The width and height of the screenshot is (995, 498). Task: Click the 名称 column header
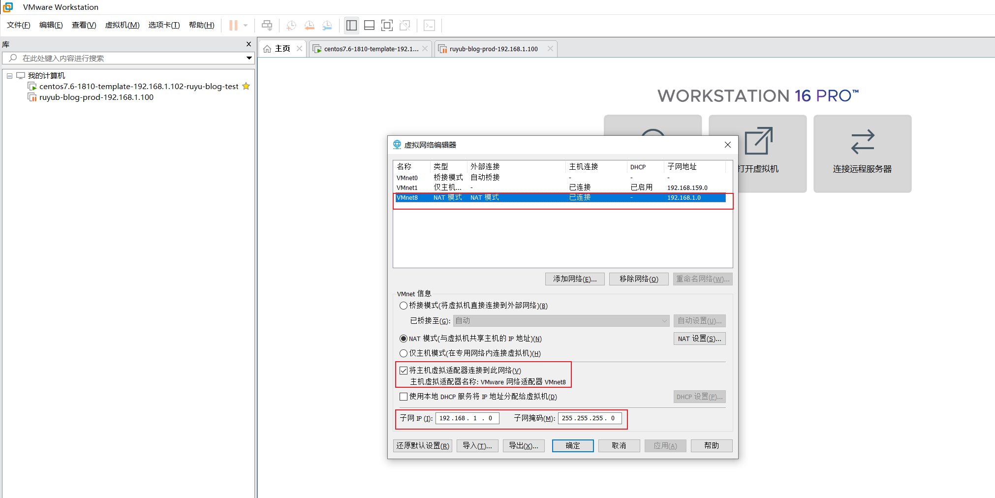pos(412,167)
